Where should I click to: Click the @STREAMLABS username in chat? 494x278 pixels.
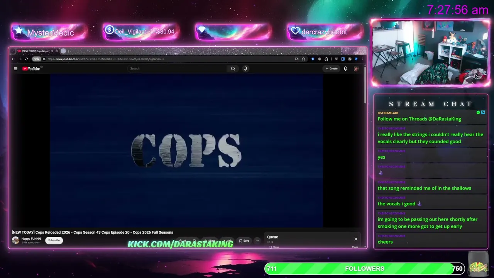[388, 113]
